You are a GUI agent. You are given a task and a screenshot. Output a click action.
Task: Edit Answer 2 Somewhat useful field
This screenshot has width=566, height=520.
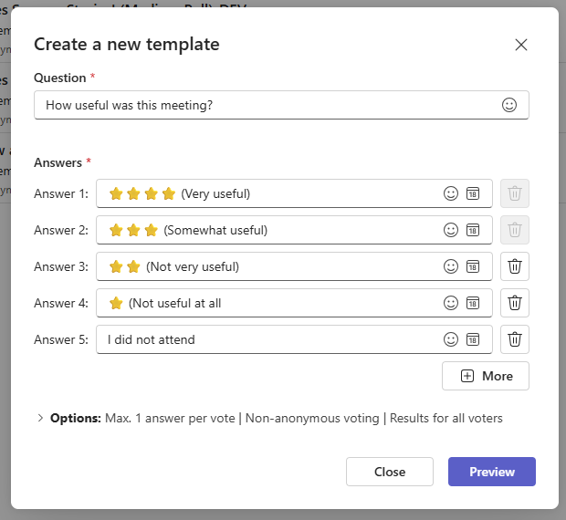coord(294,230)
